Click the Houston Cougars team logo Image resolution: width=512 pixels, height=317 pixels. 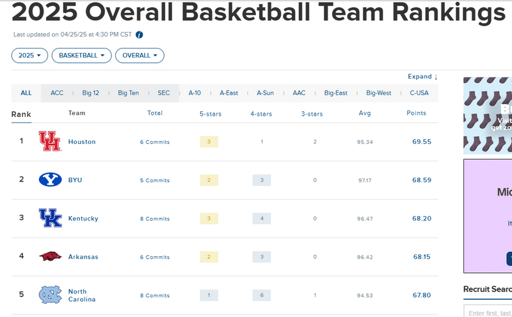(x=50, y=141)
